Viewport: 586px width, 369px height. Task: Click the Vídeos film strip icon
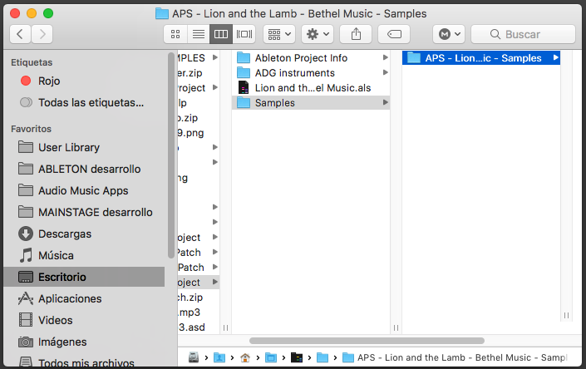(26, 320)
